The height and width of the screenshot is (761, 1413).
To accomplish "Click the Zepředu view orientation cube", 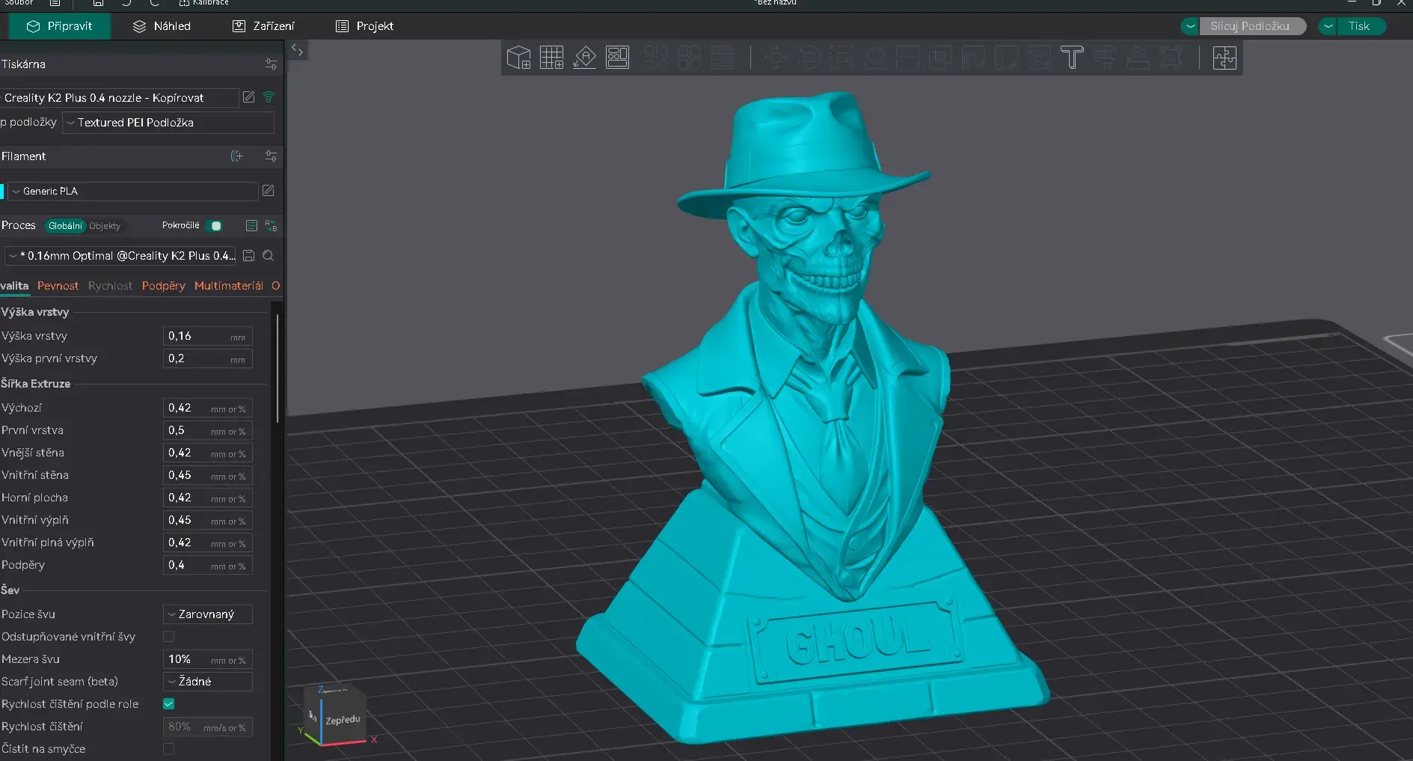I will pos(335,716).
